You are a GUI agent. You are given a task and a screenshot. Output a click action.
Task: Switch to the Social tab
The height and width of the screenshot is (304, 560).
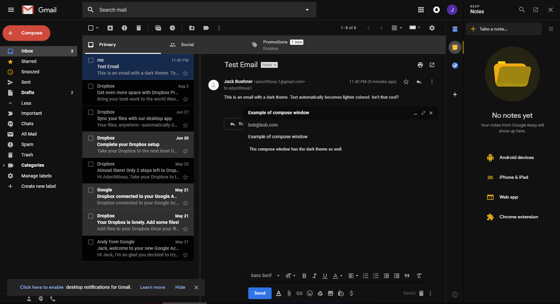(187, 44)
